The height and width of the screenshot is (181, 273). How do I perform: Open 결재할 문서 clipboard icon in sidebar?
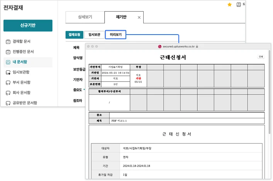click(8, 41)
